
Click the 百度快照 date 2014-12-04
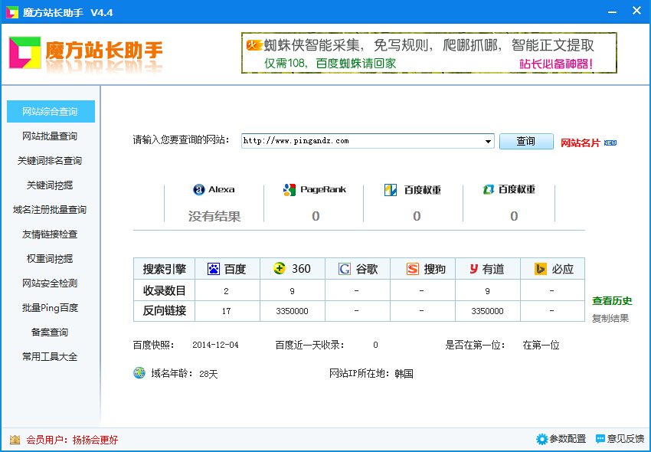coord(215,345)
